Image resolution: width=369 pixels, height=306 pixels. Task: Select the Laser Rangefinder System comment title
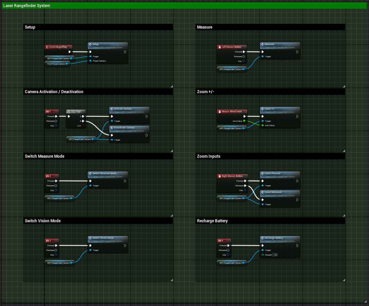27,6
